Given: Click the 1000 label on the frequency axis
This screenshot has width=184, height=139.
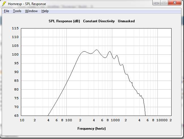Looking at the screenshot, I should [115, 120].
